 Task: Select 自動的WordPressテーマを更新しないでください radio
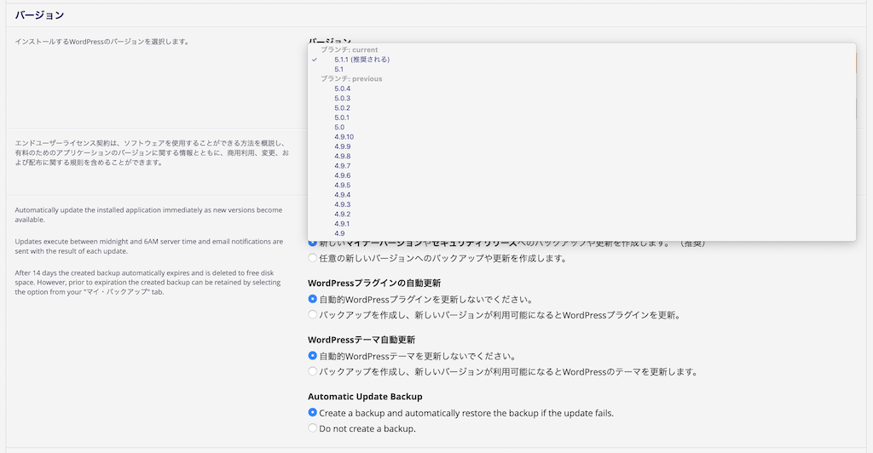point(312,356)
